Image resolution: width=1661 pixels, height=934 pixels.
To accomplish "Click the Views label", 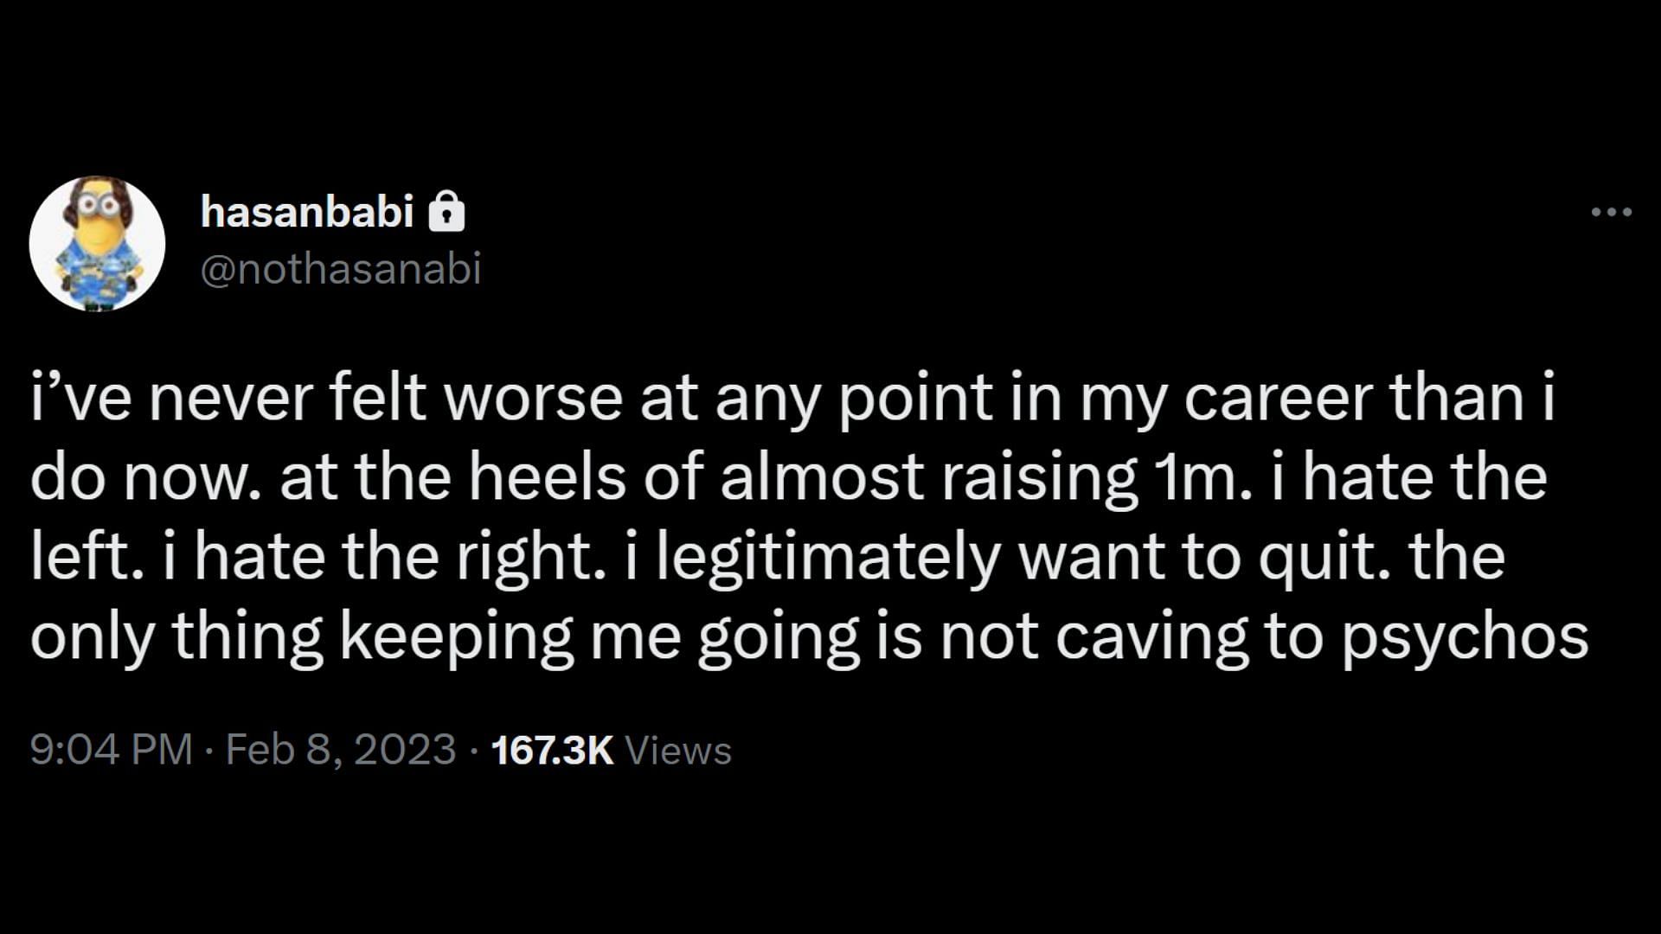I will tap(678, 750).
